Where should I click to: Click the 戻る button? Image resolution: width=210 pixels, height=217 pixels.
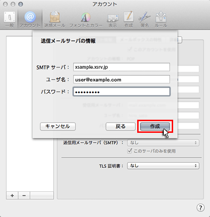pyautogui.click(x=120, y=126)
